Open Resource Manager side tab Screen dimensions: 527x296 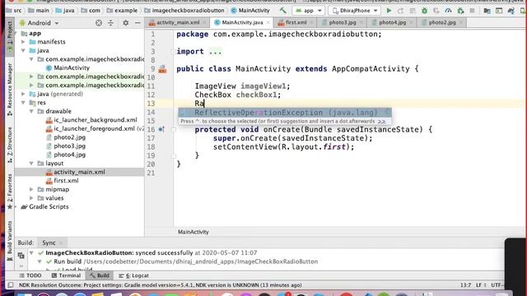pos(10,89)
